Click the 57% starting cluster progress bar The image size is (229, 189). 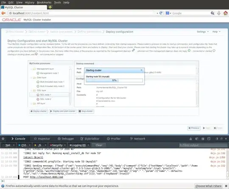[x=114, y=80]
